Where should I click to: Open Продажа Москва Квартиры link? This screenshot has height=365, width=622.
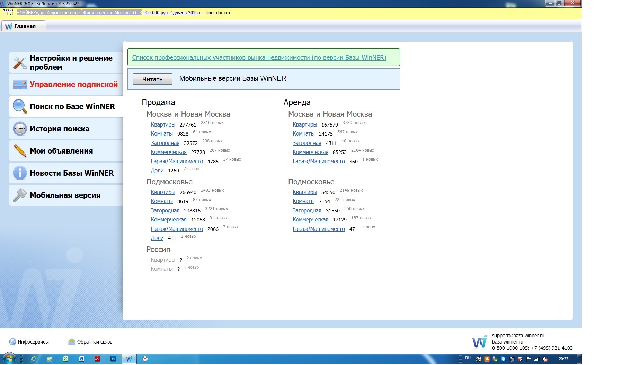[x=163, y=124]
